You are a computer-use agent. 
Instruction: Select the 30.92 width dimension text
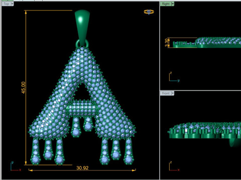coord(82,168)
